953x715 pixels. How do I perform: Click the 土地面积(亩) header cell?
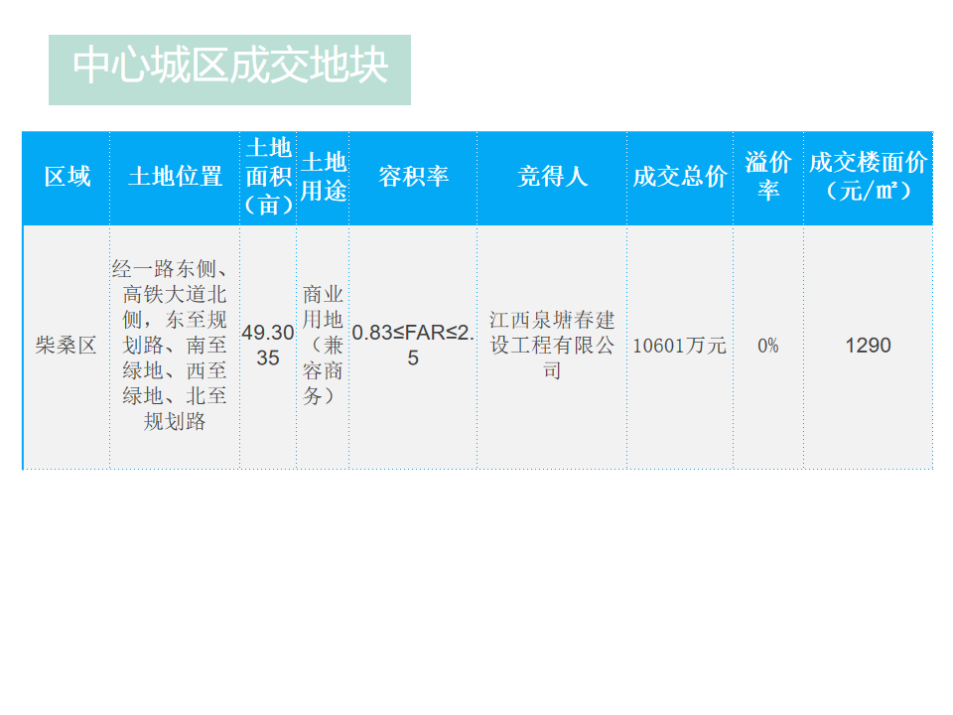click(268, 178)
